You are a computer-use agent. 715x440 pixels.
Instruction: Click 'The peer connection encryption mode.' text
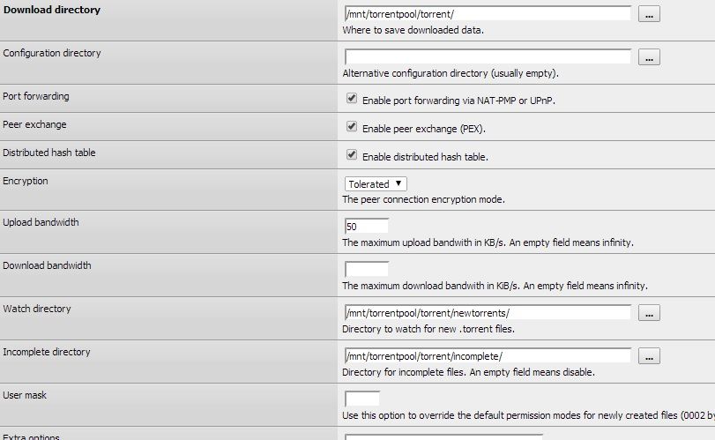click(x=423, y=199)
